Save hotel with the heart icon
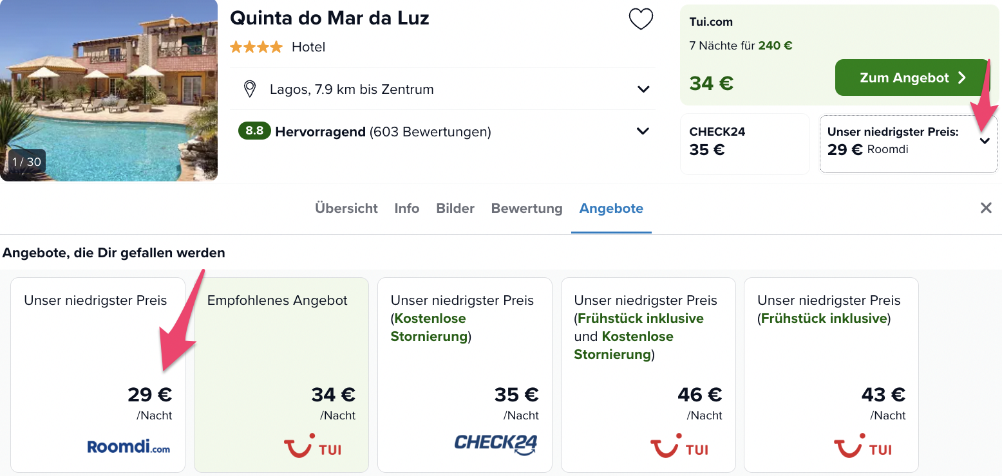 point(641,19)
